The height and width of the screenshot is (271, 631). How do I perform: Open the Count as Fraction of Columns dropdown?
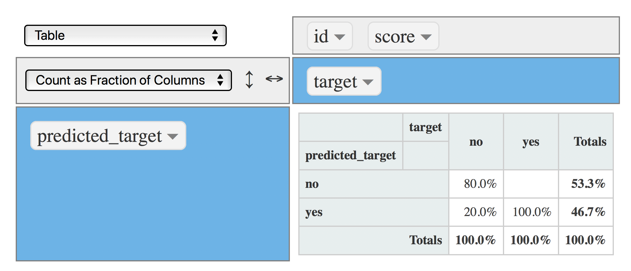tap(128, 80)
